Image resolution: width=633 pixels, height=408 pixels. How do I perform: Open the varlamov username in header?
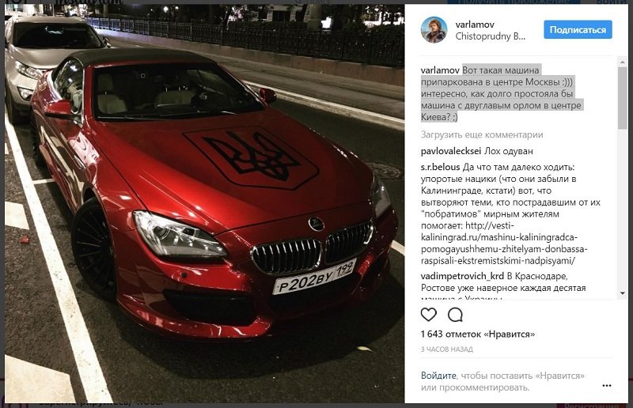click(475, 25)
